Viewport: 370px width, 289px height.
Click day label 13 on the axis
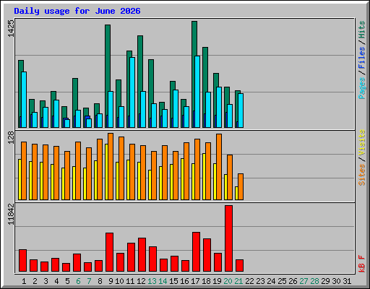152,281
